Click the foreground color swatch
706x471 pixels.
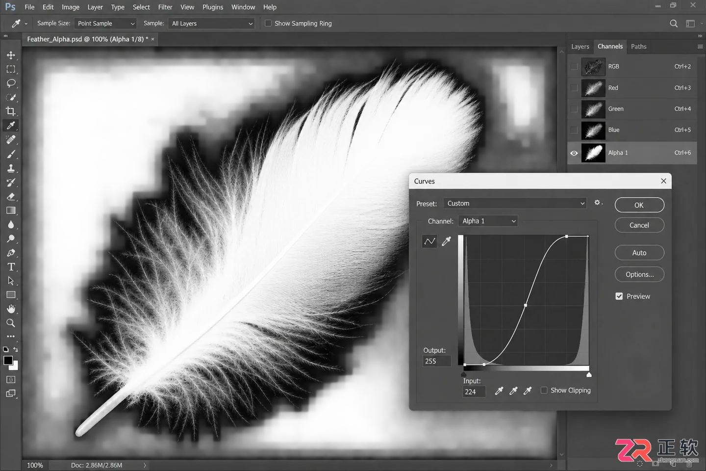tap(8, 361)
